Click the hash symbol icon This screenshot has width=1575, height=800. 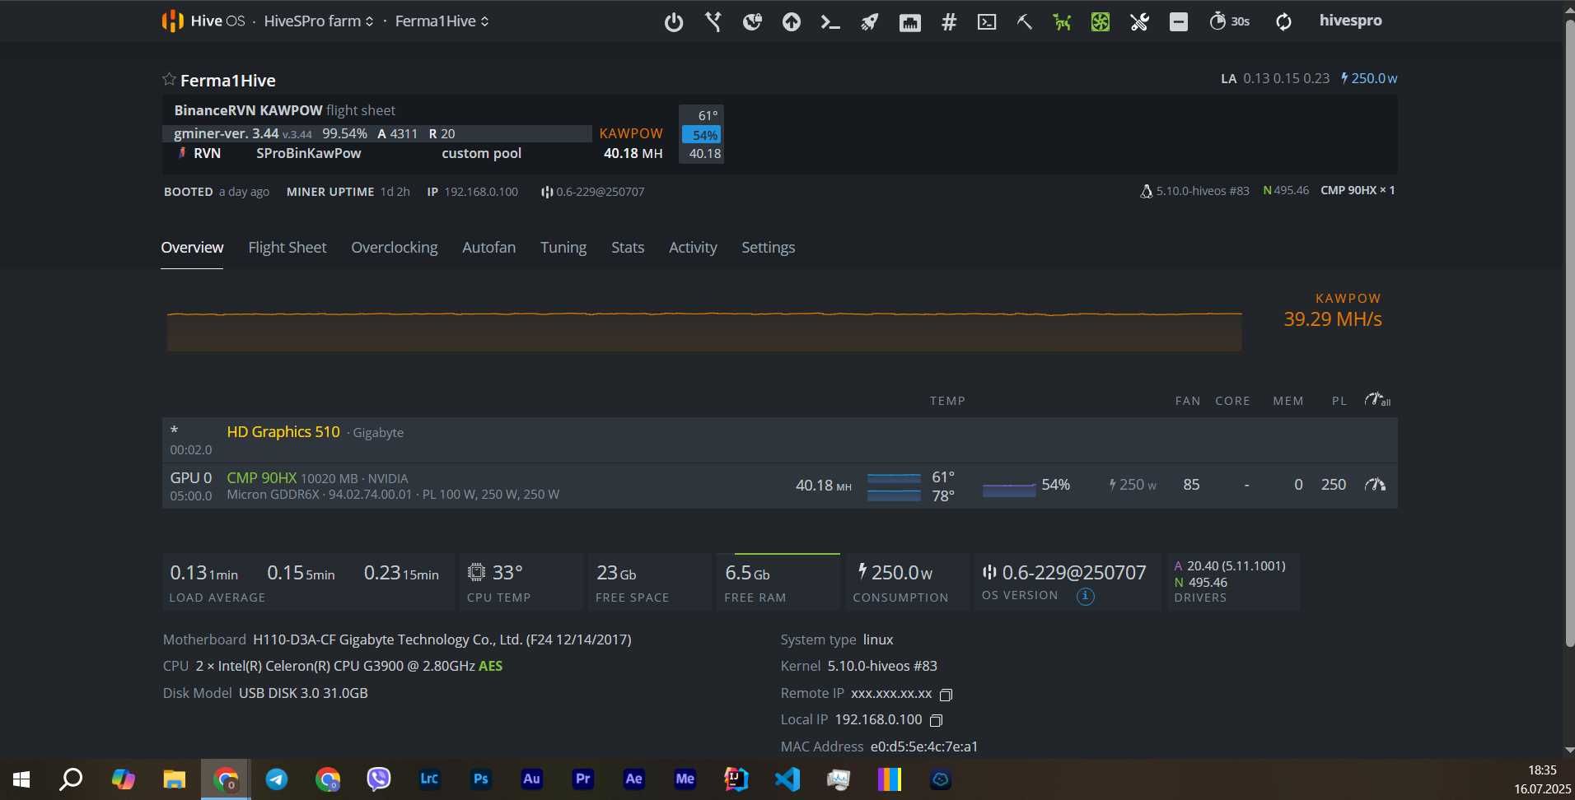[x=949, y=22]
